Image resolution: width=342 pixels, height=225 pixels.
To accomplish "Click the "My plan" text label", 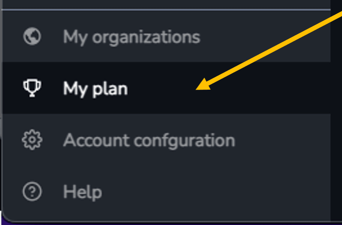I will tap(95, 89).
